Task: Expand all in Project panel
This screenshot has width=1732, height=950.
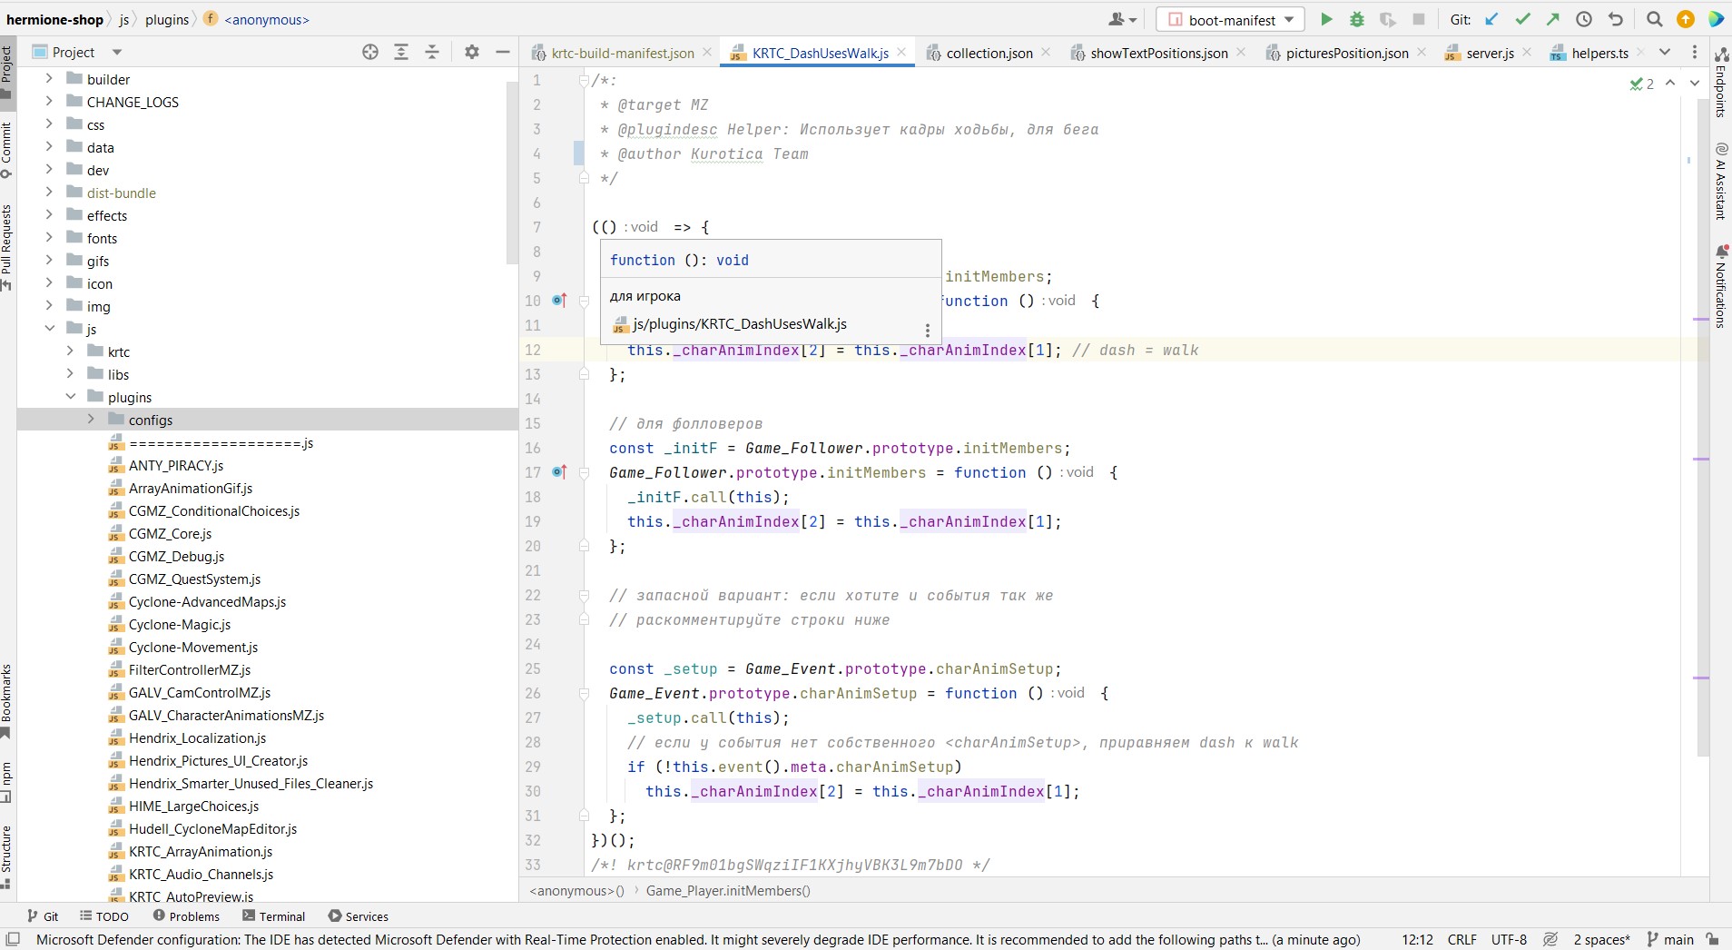Action: 401,52
